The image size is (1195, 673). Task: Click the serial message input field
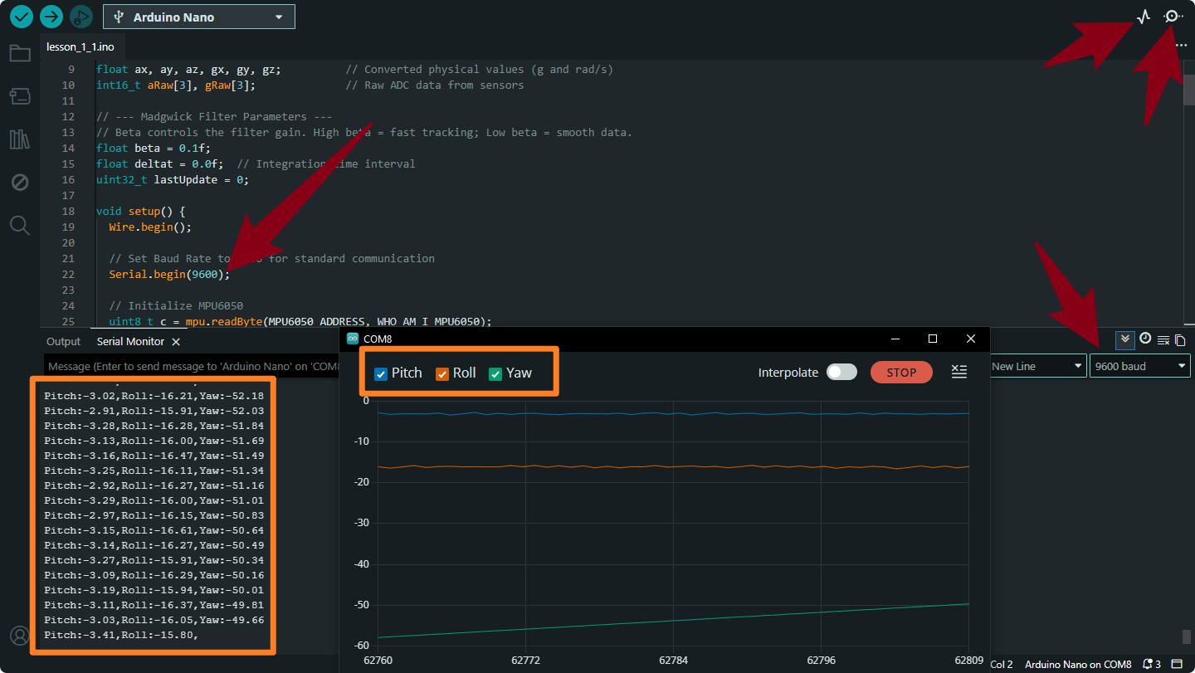tap(193, 366)
